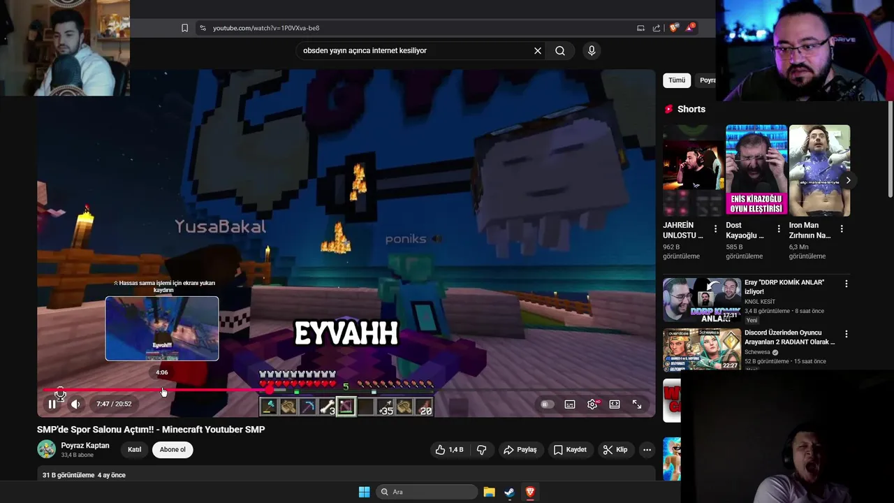Open the Iron Man Zırhının short thumbnail
Screen dimensions: 894x503
click(x=819, y=170)
